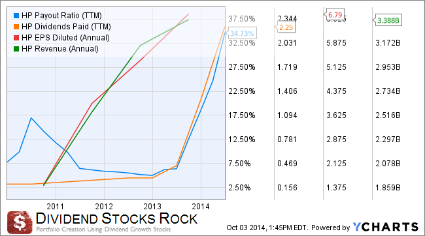
Task: Click the green HP Revenue legend swatch
Action: (x=16, y=49)
